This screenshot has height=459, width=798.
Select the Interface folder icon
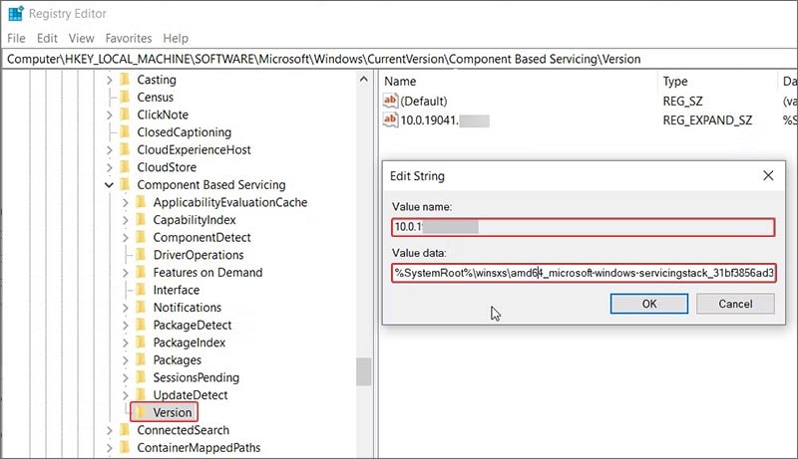point(141,290)
